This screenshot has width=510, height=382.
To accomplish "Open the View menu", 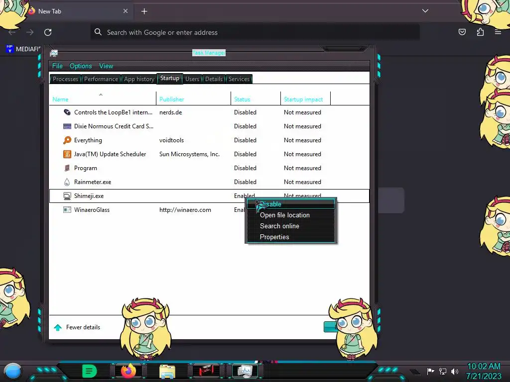I will coord(106,66).
